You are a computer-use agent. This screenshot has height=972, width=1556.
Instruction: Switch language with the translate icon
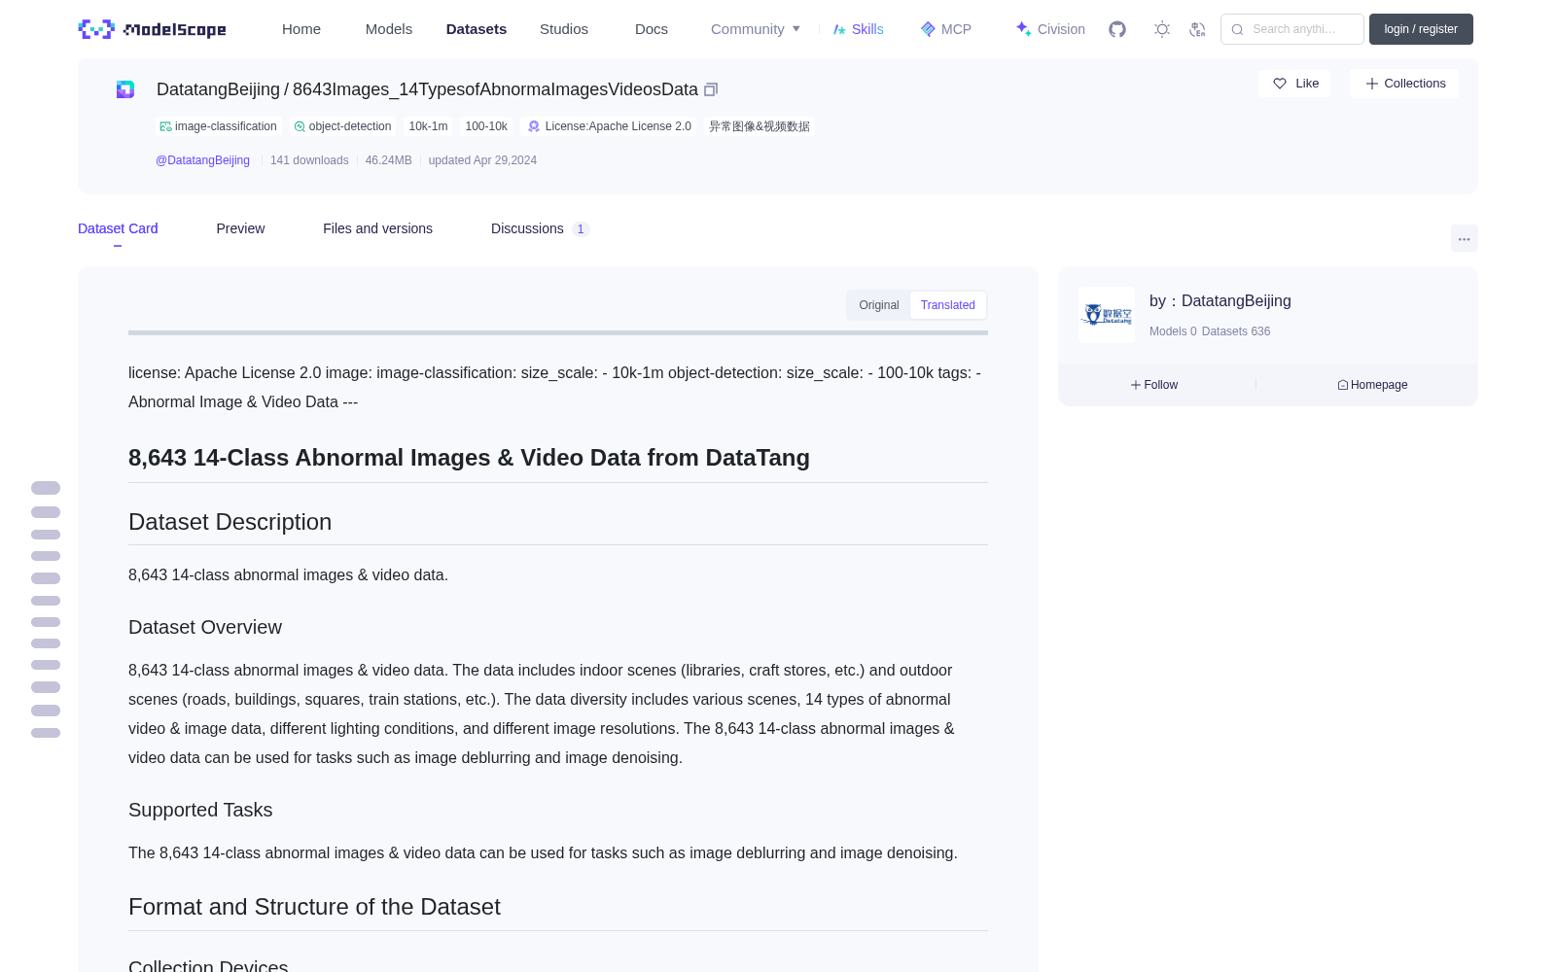[x=1198, y=29]
